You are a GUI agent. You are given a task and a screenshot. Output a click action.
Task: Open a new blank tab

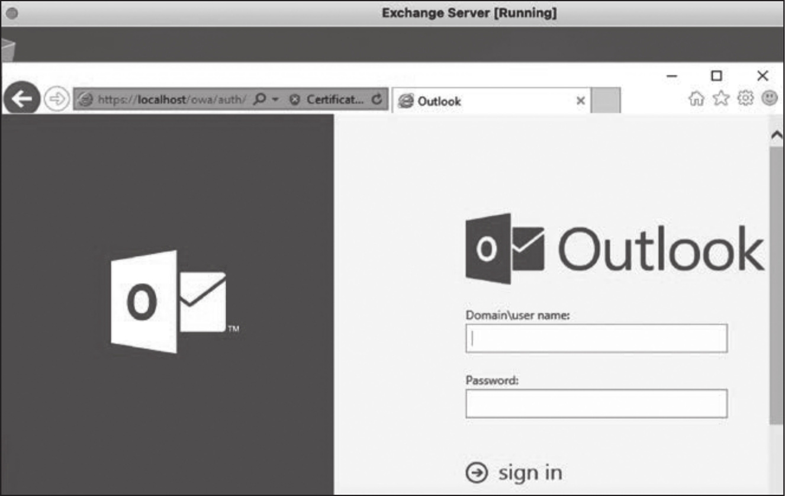pyautogui.click(x=605, y=101)
